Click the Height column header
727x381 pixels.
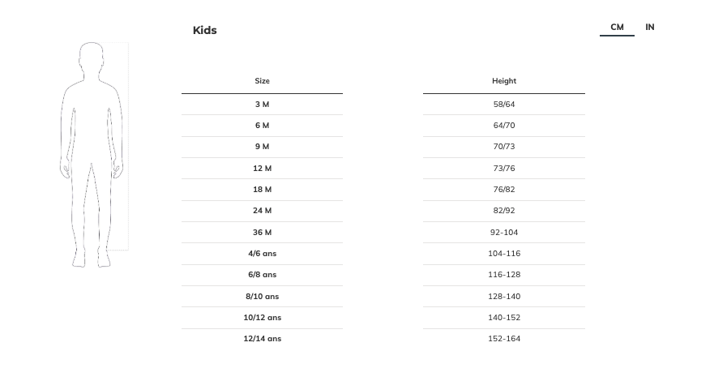[503, 81]
